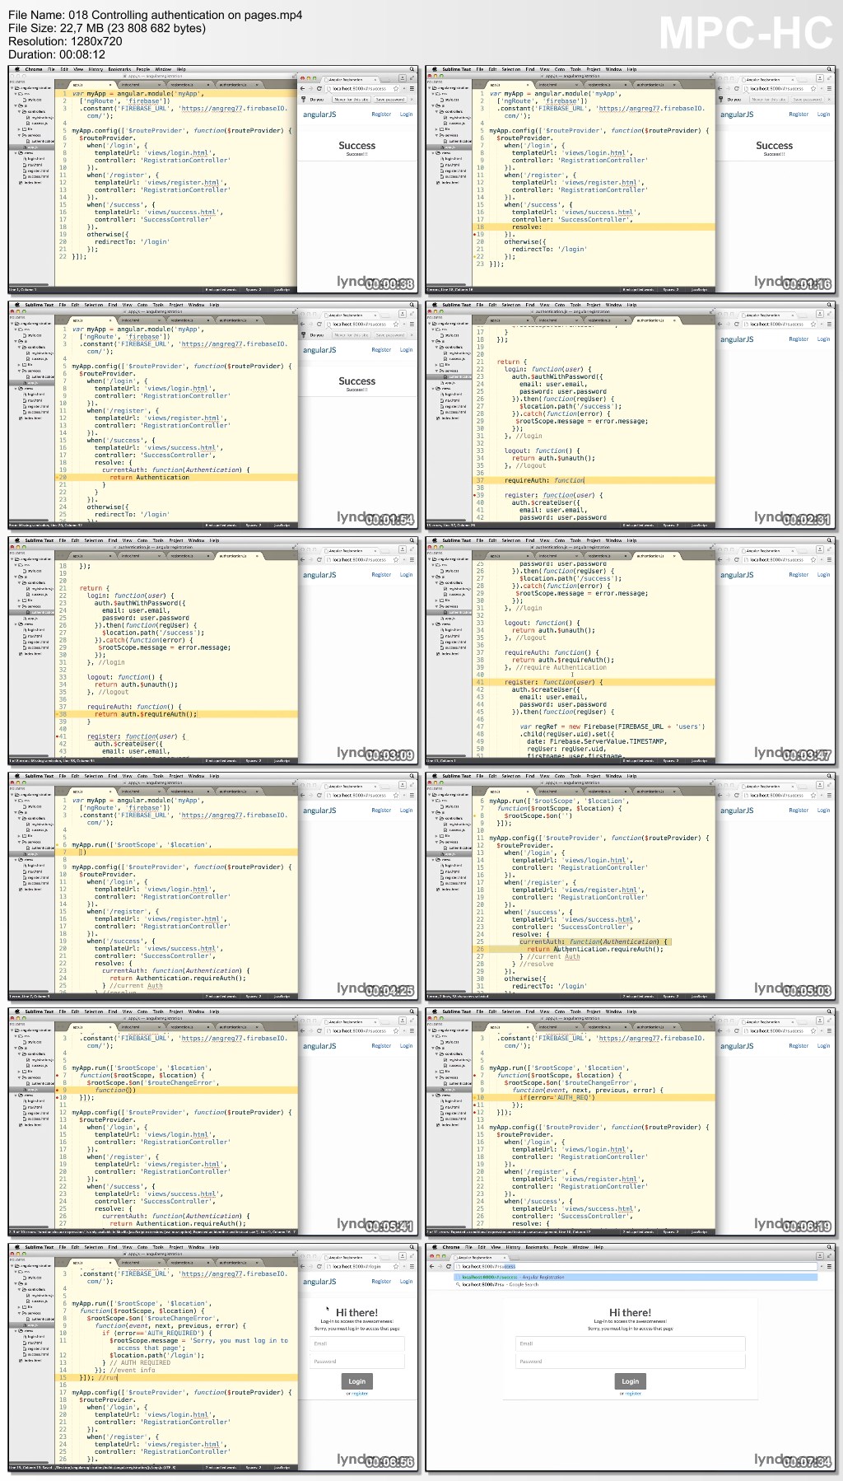The width and height of the screenshot is (843, 1481).
Task: Focus the Email field in the 00:07:34 frame
Action: tap(630, 1343)
